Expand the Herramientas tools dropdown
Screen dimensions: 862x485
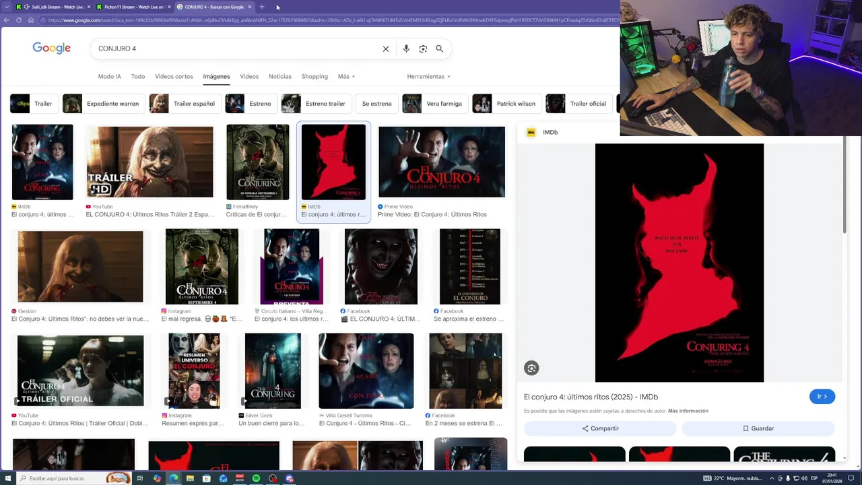click(428, 76)
